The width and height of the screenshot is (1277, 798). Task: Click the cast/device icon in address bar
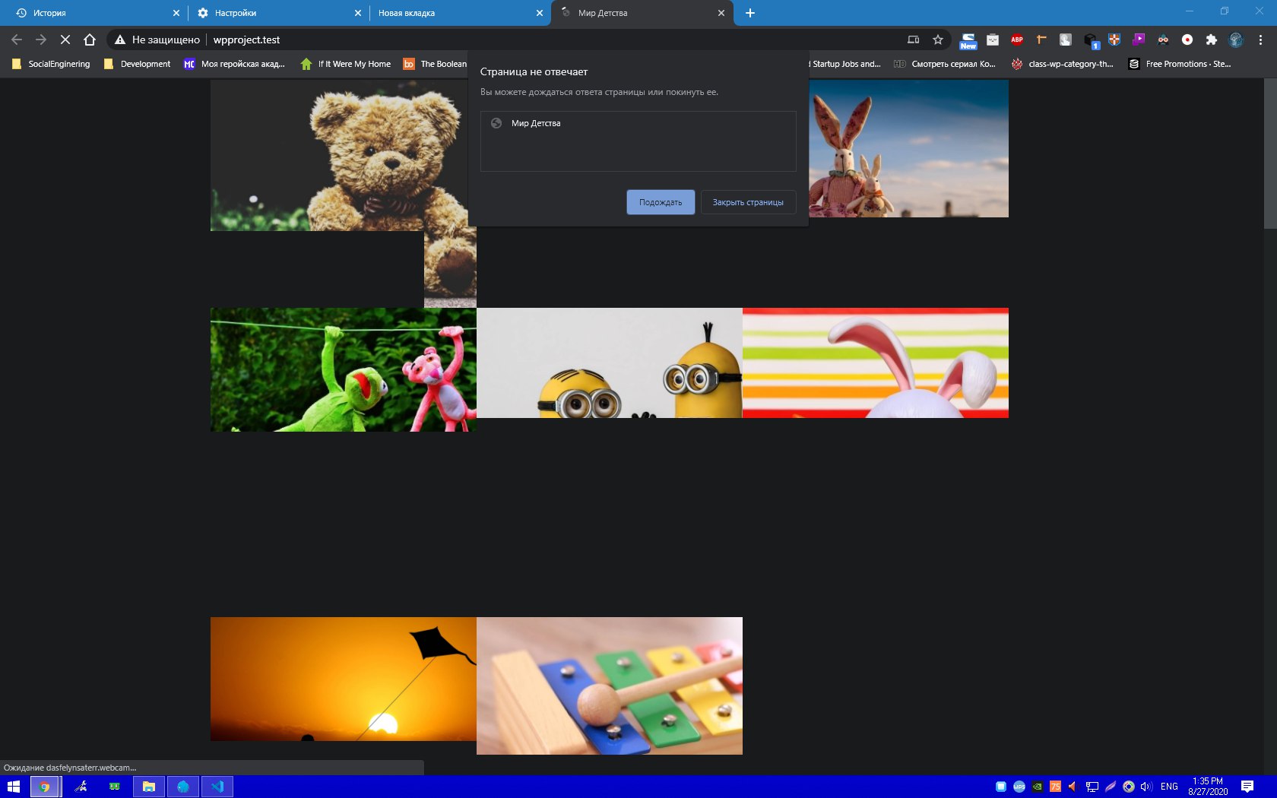[914, 40]
